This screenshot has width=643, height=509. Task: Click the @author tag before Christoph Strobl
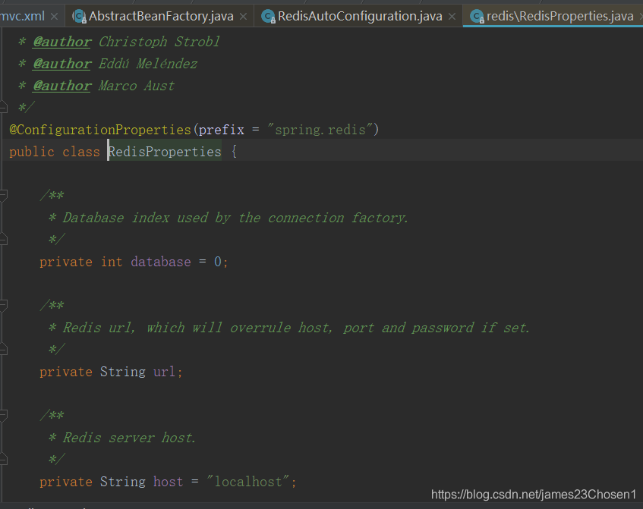tap(62, 42)
